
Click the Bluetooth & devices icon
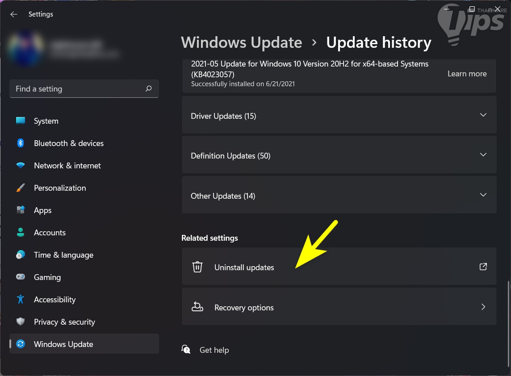[x=21, y=143]
